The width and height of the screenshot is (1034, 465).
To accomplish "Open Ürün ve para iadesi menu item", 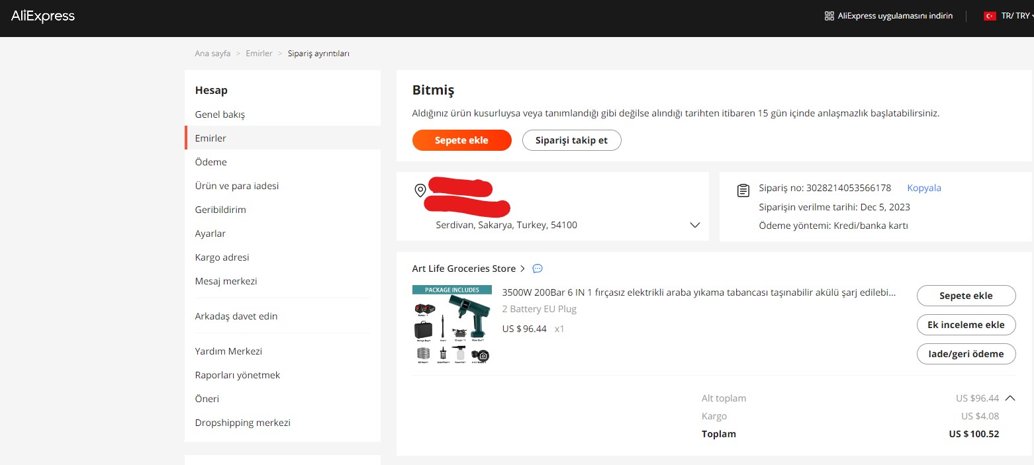I will [x=236, y=186].
